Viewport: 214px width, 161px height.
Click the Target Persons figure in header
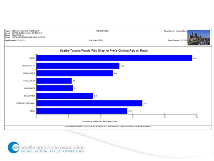[177, 40]
